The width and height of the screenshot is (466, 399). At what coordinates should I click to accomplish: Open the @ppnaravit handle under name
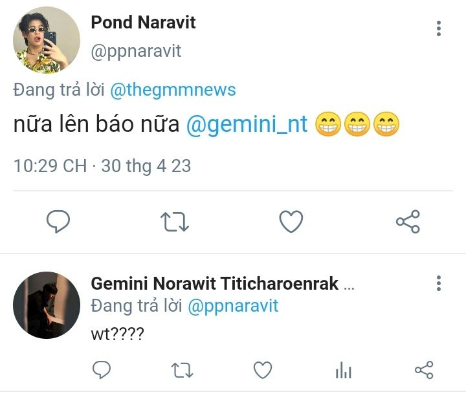point(136,51)
